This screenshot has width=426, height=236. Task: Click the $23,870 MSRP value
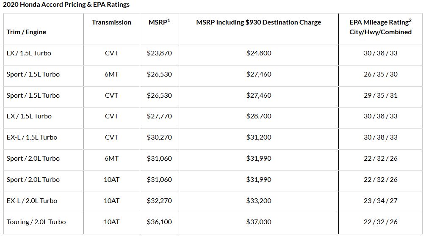159,53
